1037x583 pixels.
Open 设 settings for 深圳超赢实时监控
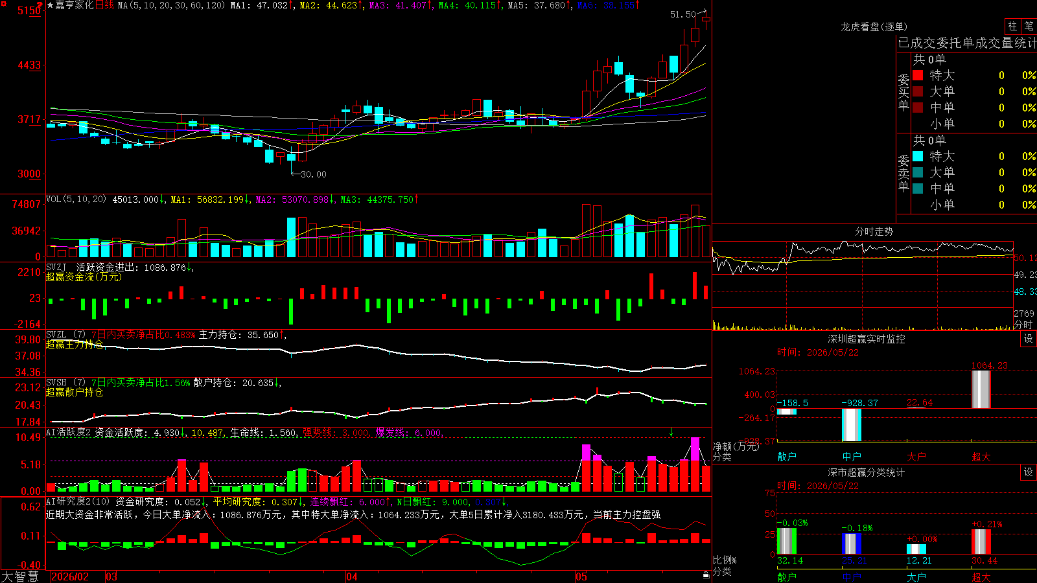click(x=1029, y=339)
